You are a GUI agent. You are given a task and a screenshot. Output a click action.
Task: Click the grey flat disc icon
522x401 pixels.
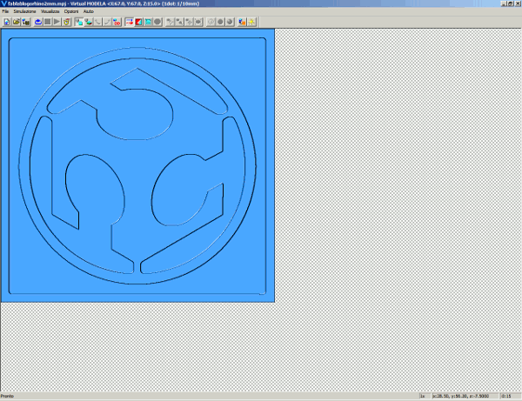pyautogui.click(x=220, y=22)
